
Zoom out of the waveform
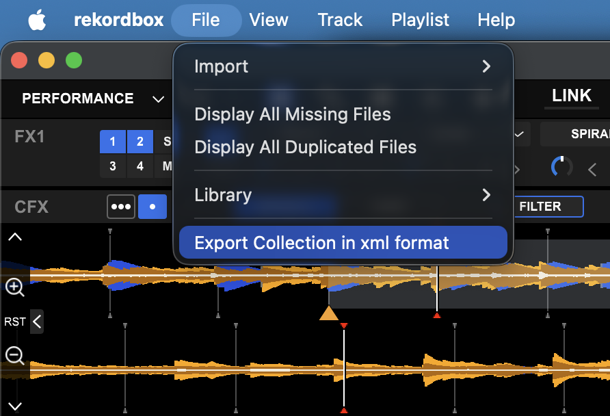click(x=15, y=355)
